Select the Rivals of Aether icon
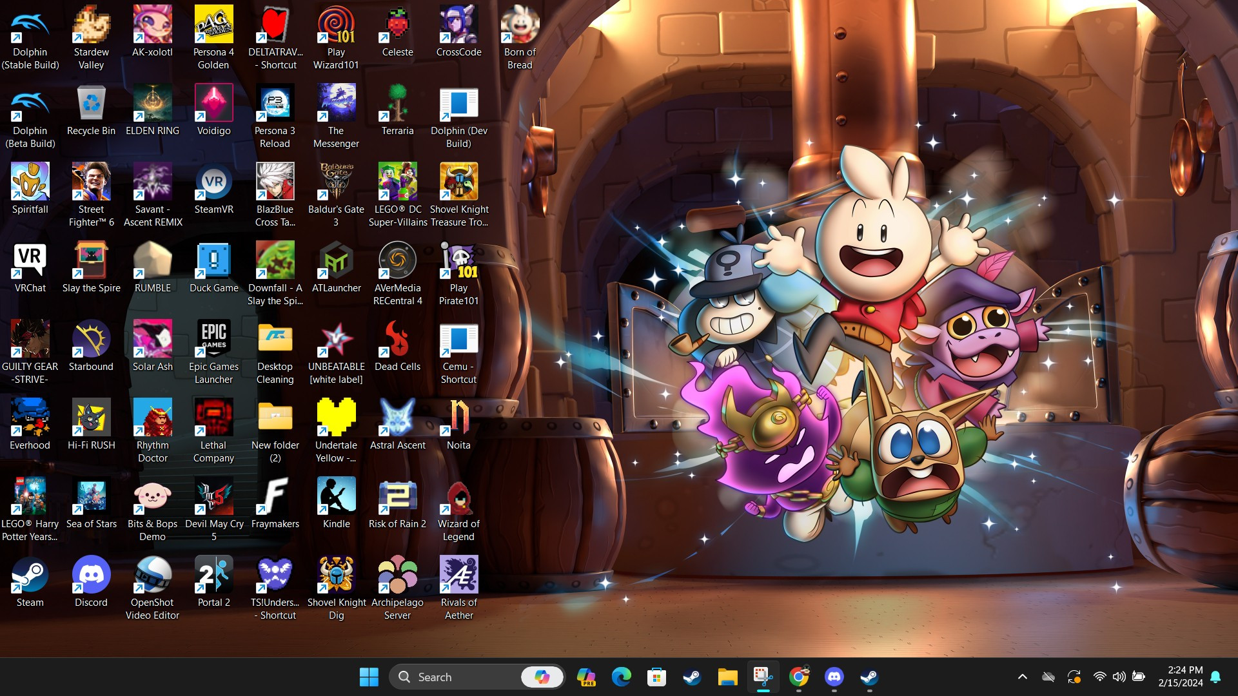 [458, 588]
